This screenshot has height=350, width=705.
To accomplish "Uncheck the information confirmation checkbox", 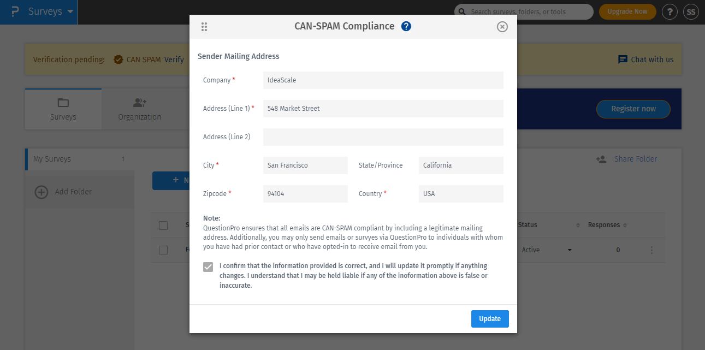I will coord(208,266).
